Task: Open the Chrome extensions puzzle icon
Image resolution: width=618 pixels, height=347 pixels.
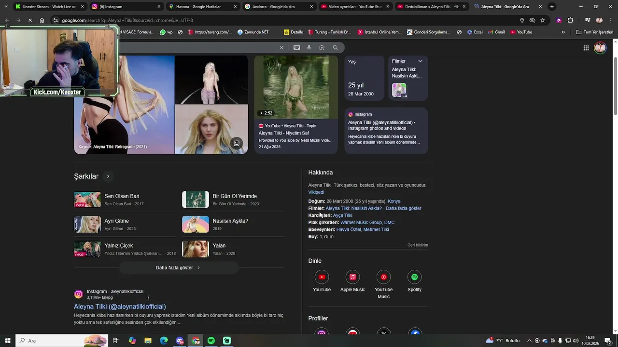Action: [571, 20]
